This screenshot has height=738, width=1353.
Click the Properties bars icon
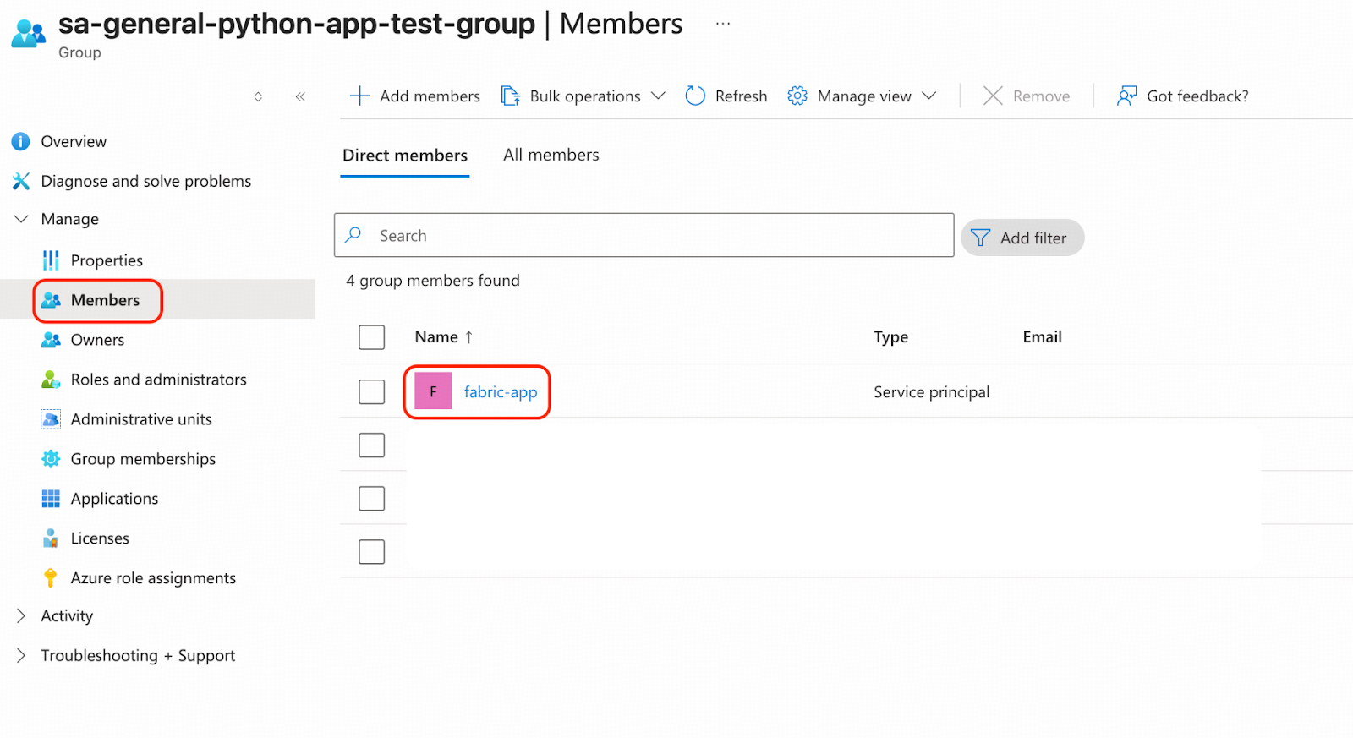tap(51, 260)
